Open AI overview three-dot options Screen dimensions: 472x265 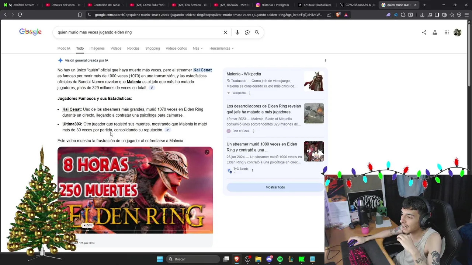326,60
